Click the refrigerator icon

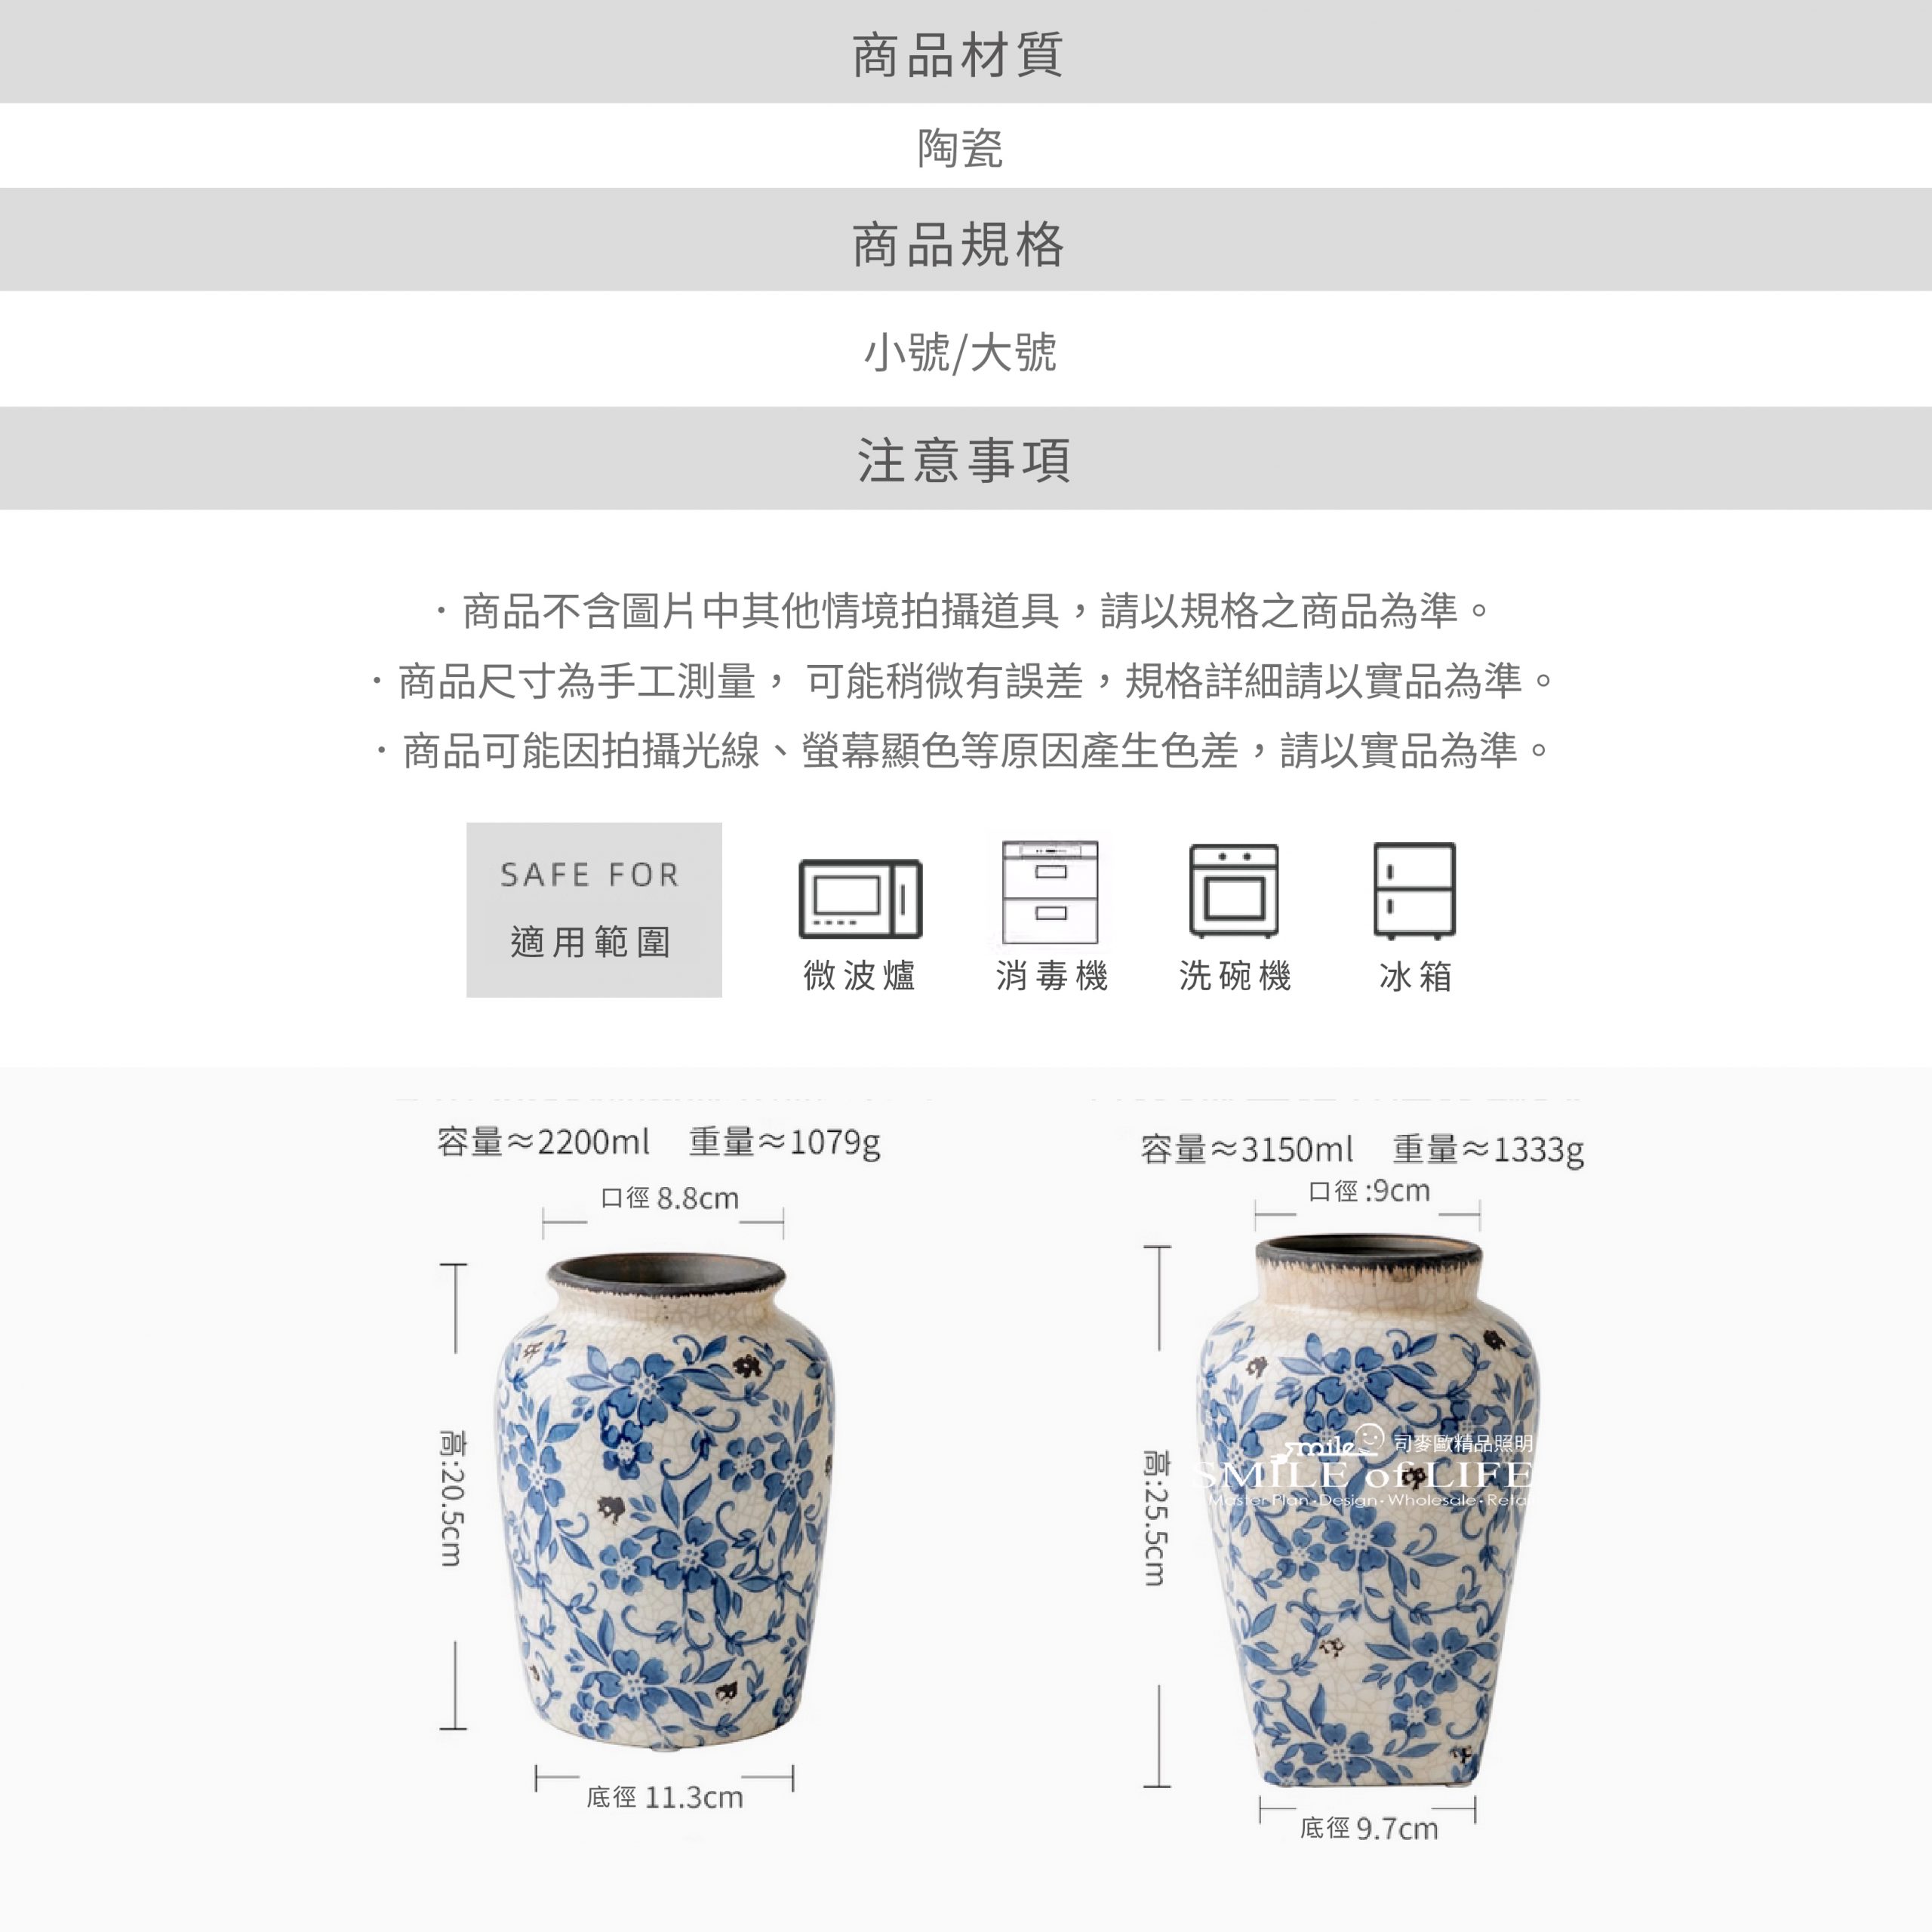1414,891
